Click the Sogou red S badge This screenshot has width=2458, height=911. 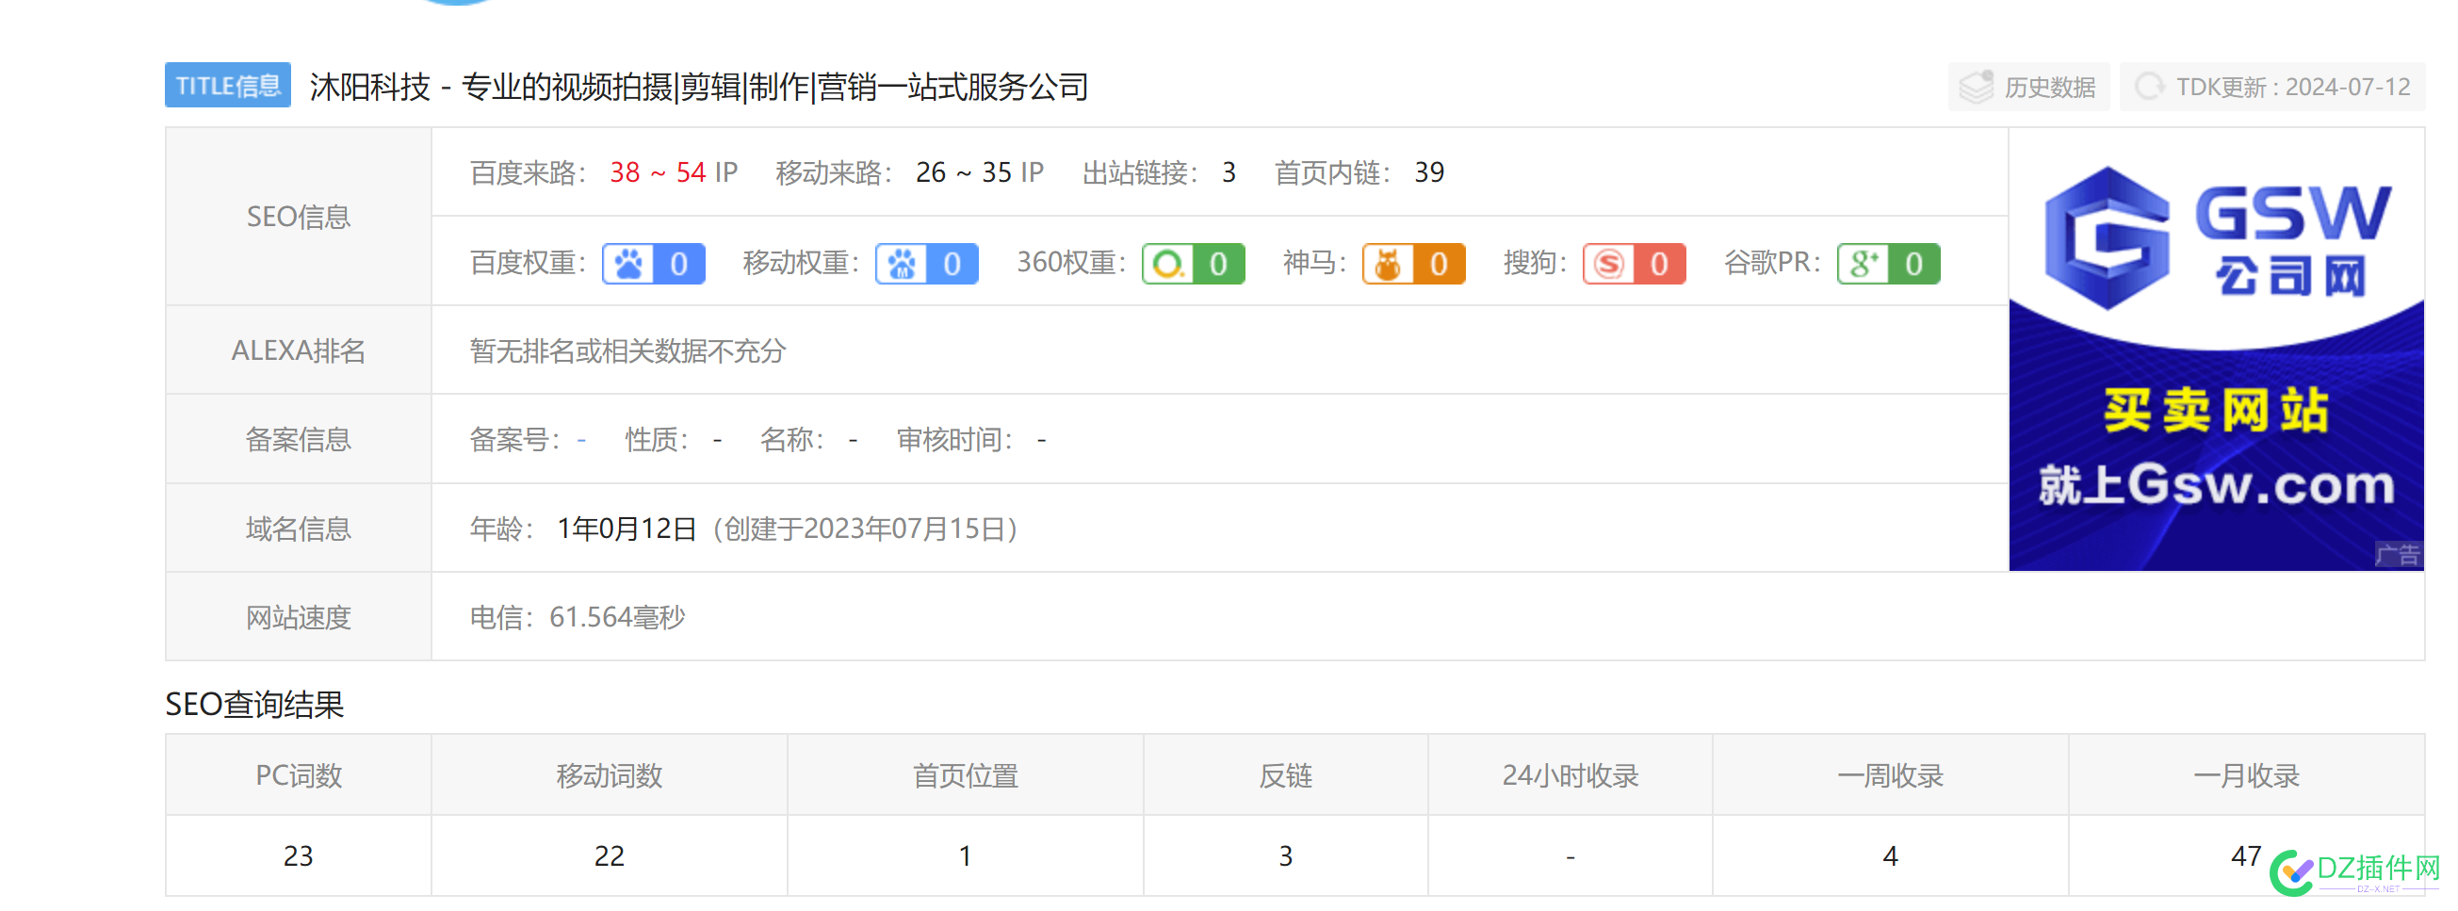click(x=1634, y=263)
